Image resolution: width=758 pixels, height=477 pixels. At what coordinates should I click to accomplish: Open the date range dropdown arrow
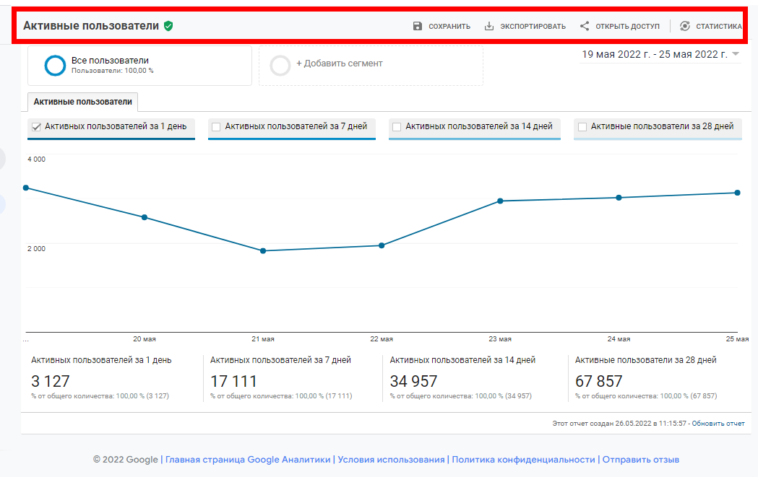736,54
